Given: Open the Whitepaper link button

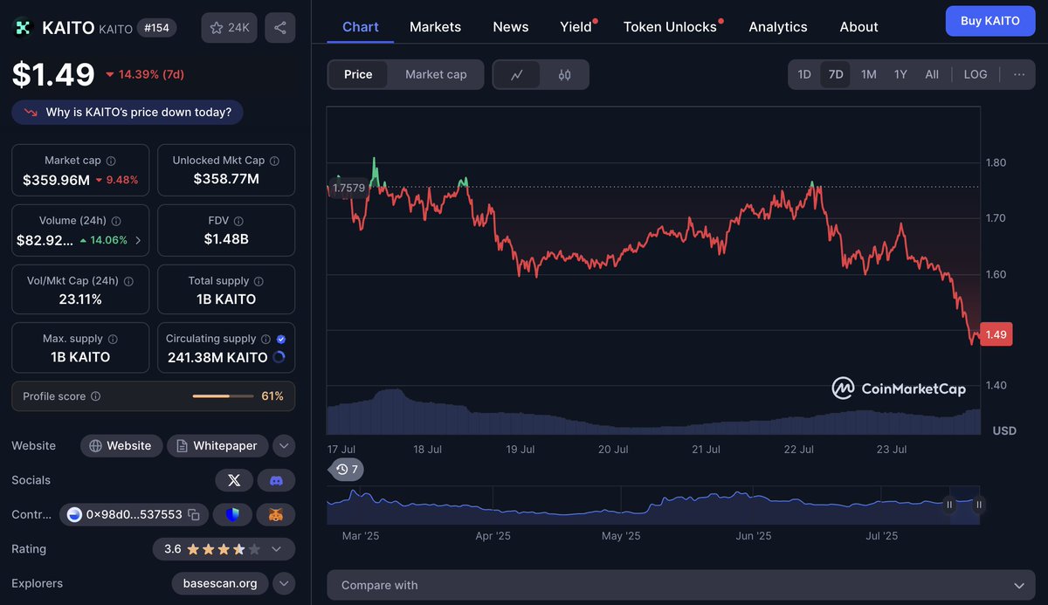Looking at the screenshot, I should 218,446.
